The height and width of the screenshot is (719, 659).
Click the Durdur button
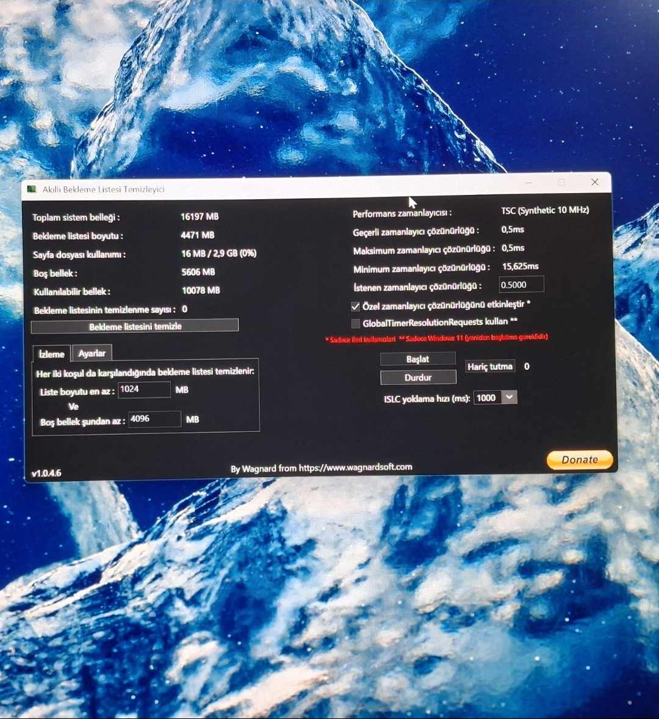[418, 378]
